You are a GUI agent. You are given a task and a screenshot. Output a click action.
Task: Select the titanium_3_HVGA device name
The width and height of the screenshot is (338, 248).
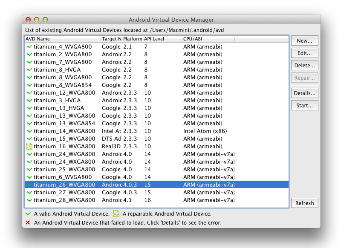57,100
